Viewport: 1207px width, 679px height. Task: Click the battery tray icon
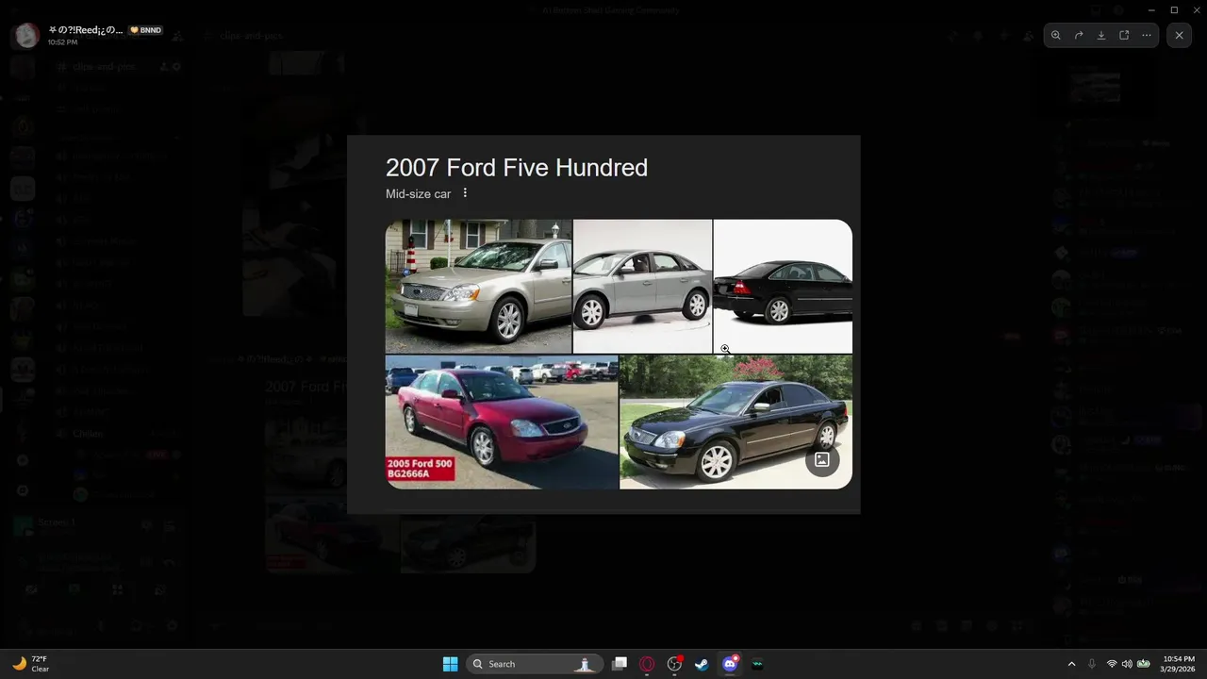coord(1144,664)
